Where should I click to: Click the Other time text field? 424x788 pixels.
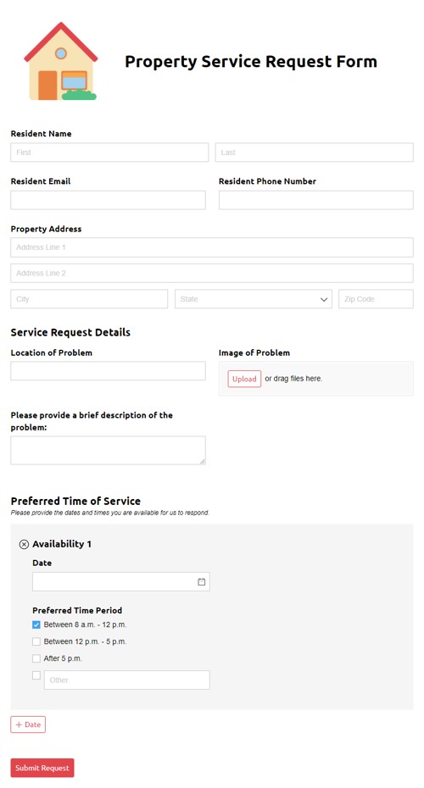click(126, 680)
